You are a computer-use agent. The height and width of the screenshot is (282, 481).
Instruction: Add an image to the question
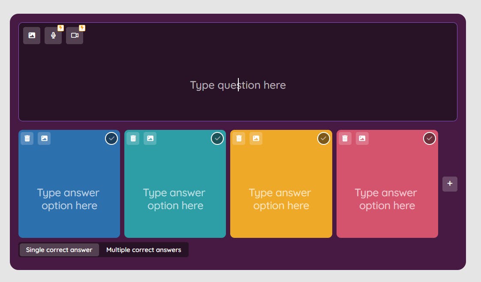click(32, 36)
